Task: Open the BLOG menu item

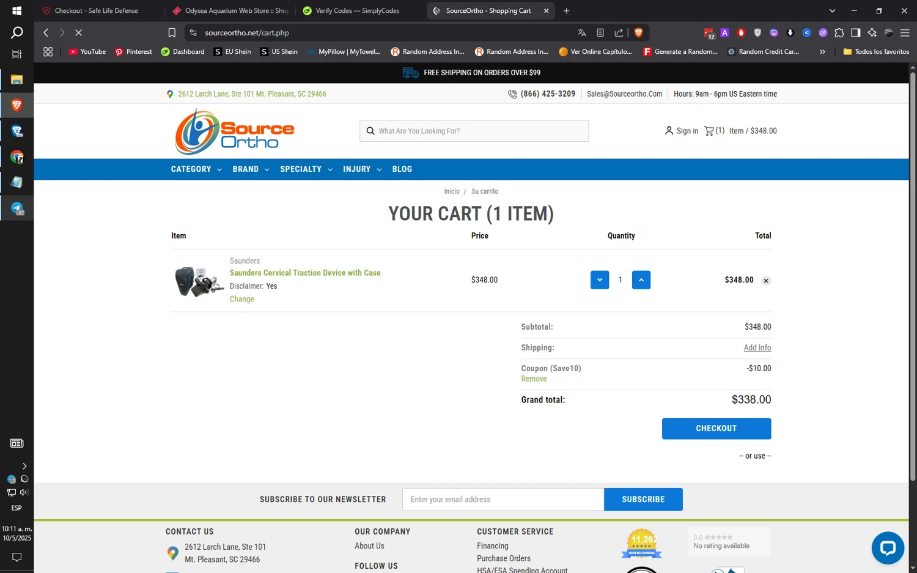Action: (402, 169)
